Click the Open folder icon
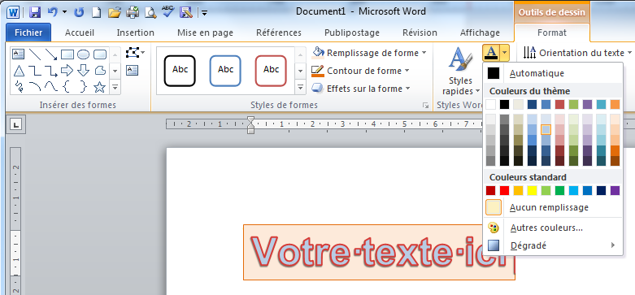635x295 pixels. point(115,12)
